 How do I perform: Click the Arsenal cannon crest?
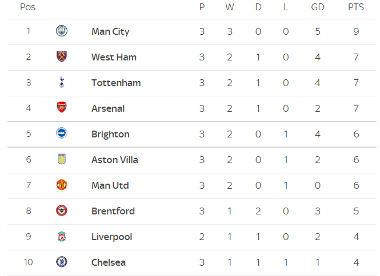62,107
